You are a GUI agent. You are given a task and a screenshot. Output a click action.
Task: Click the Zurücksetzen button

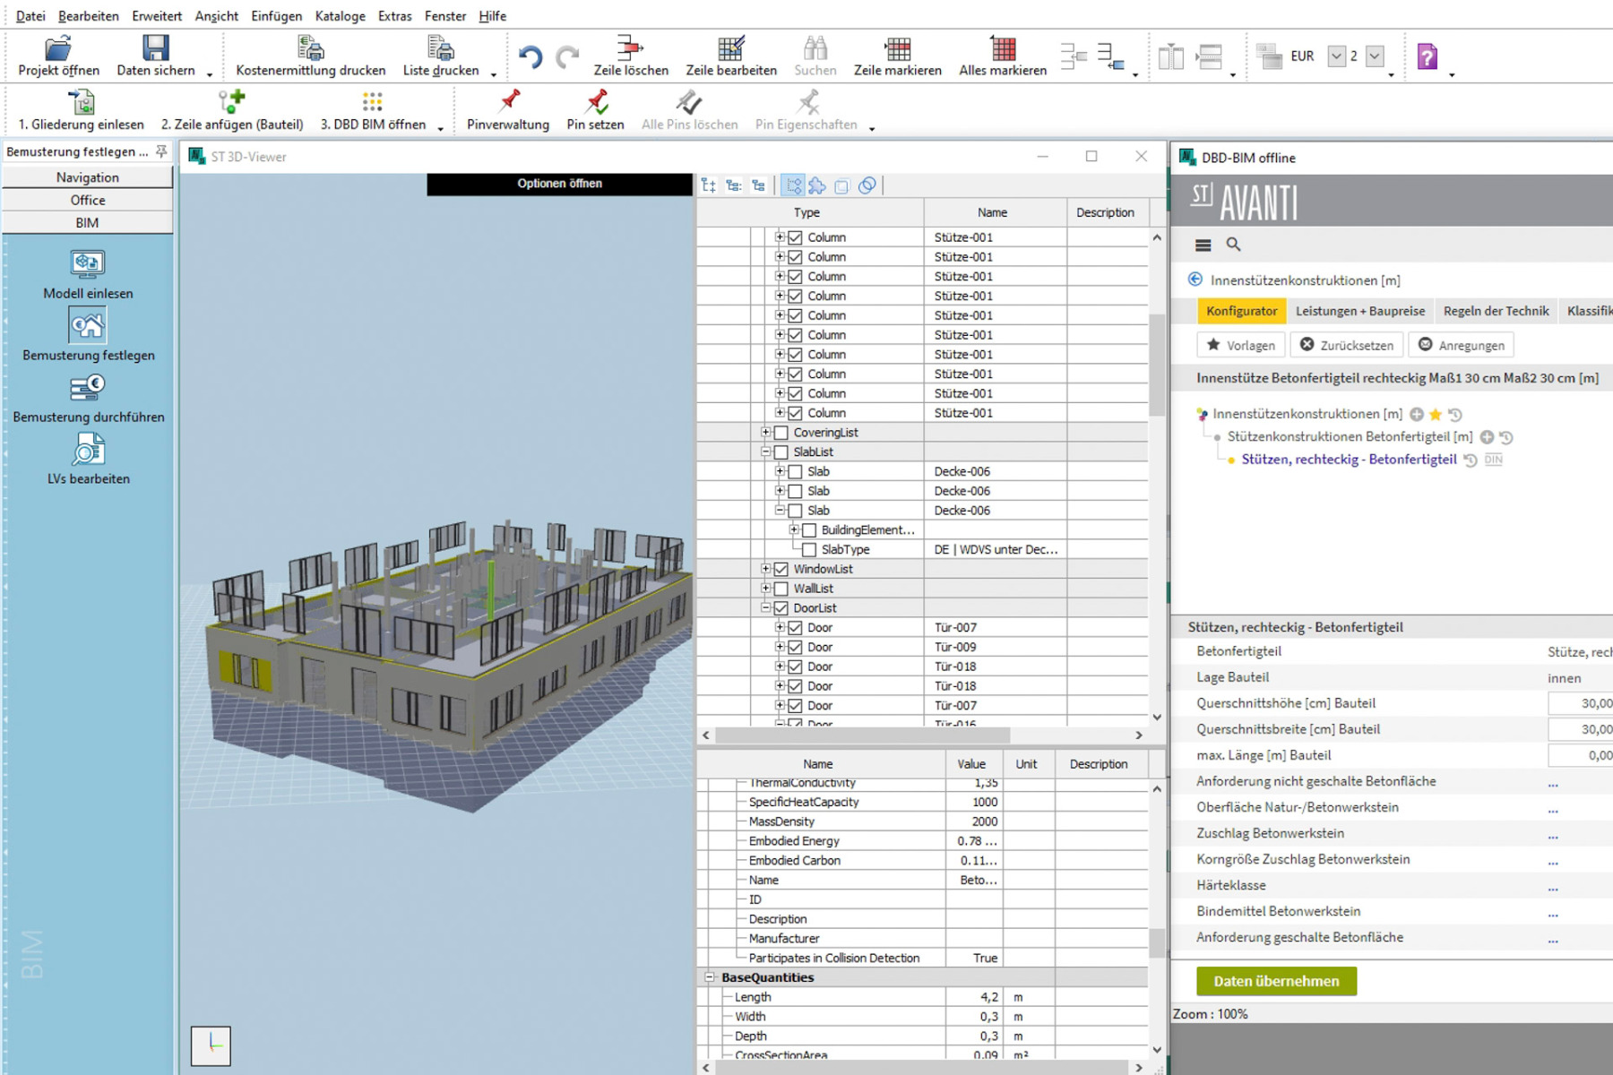click(x=1347, y=345)
